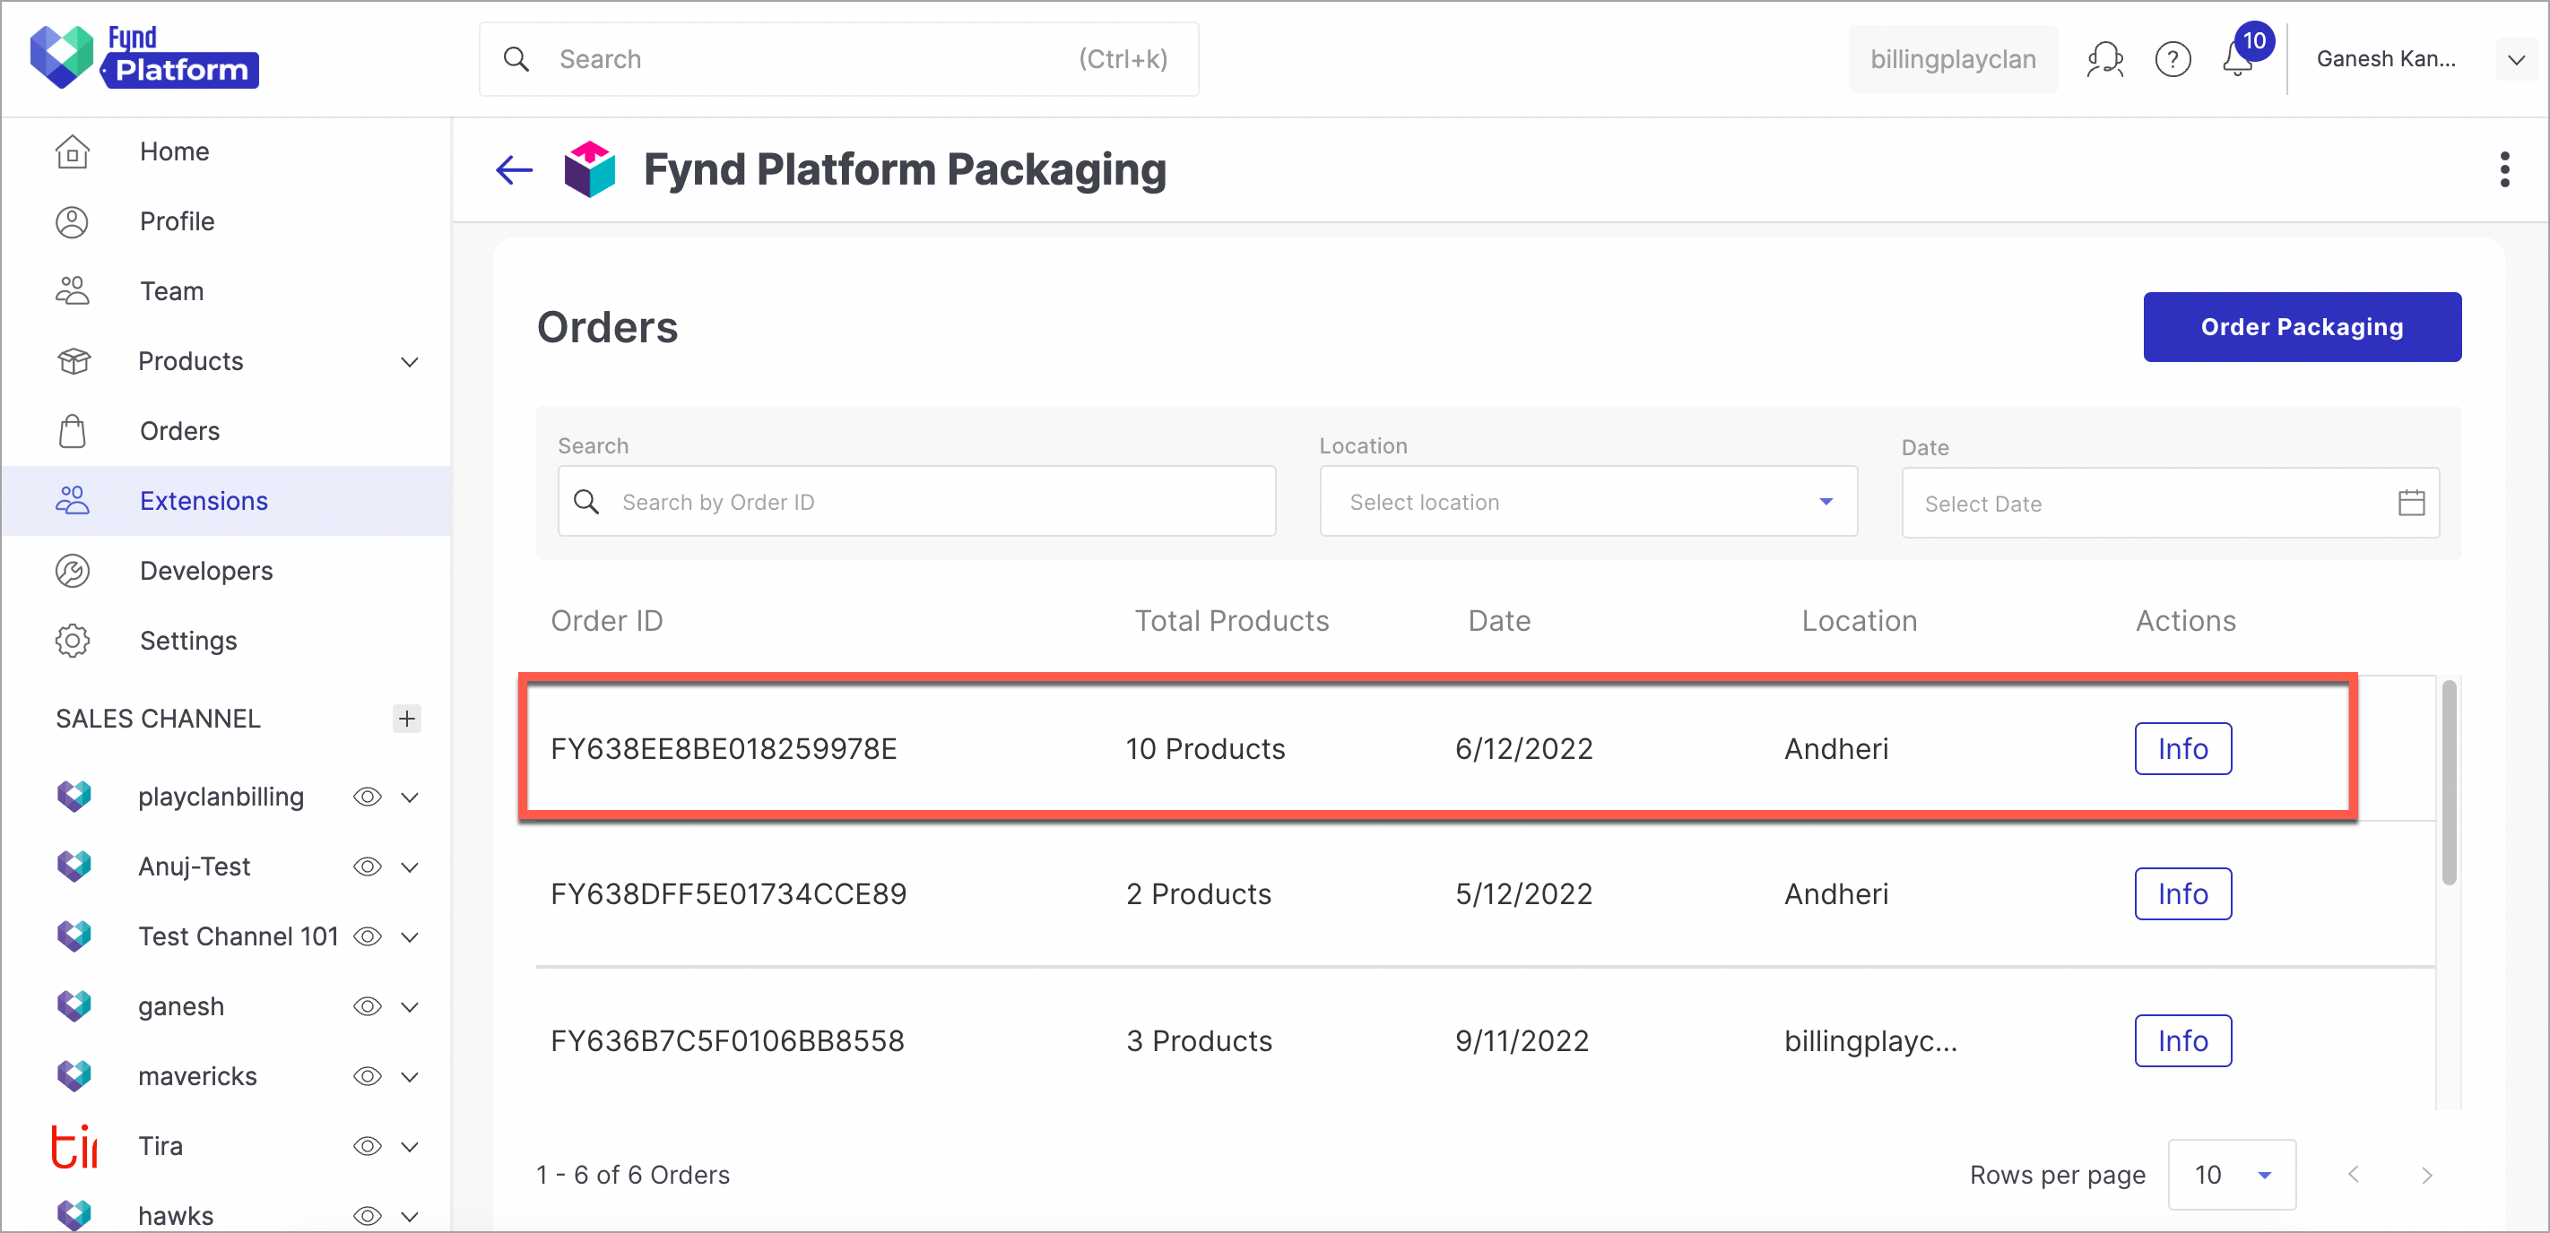Click the Developers sidebar icon
Image resolution: width=2550 pixels, height=1233 pixels.
73,571
